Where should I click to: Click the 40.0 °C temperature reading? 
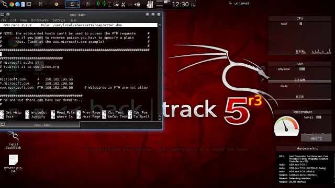(x=316, y=138)
